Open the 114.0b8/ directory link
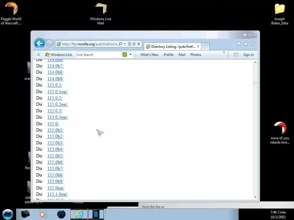 55,72
